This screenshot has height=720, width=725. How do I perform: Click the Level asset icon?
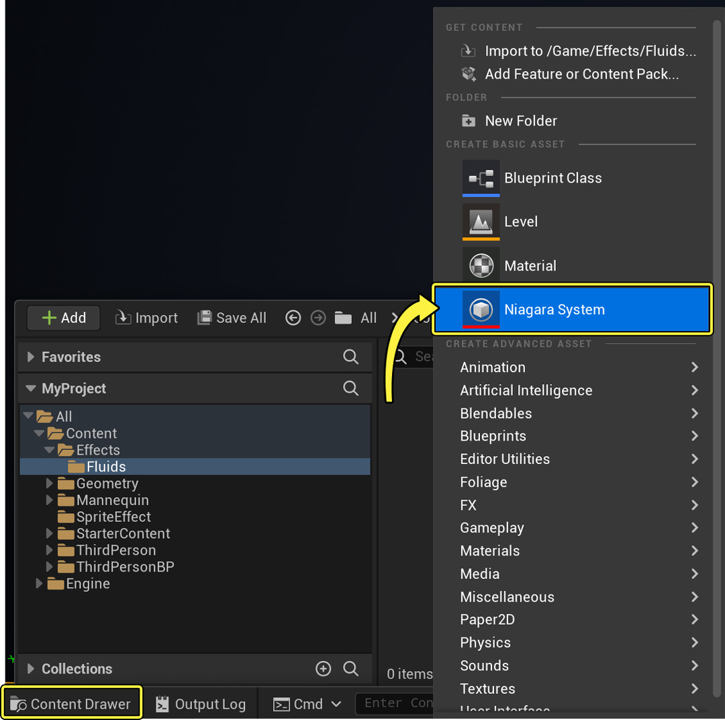pyautogui.click(x=481, y=222)
